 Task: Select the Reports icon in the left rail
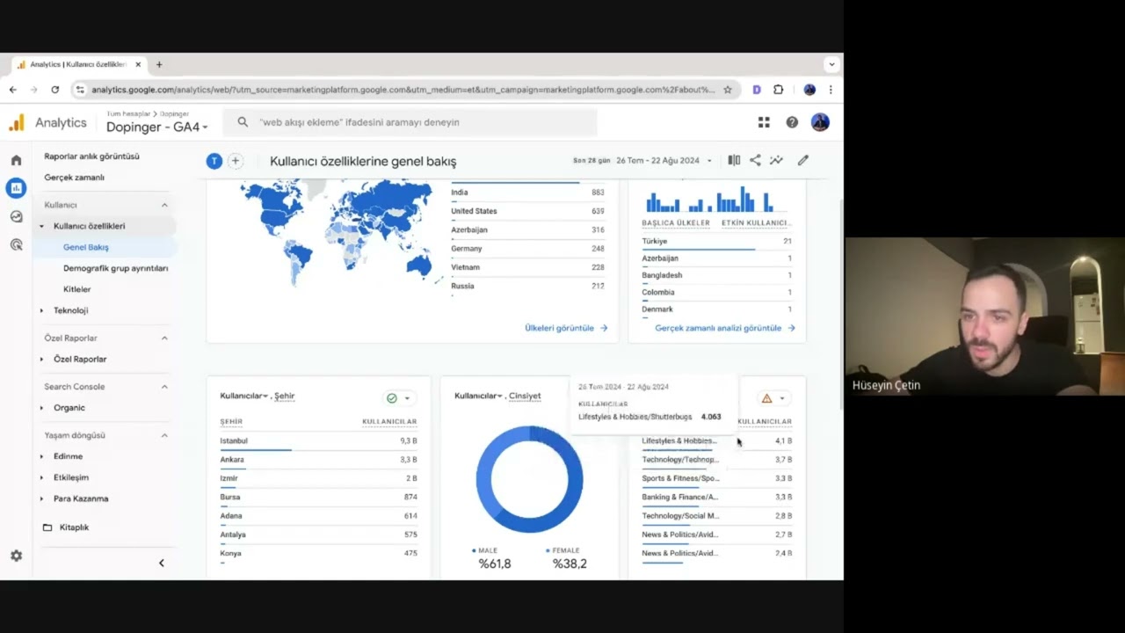click(x=16, y=187)
